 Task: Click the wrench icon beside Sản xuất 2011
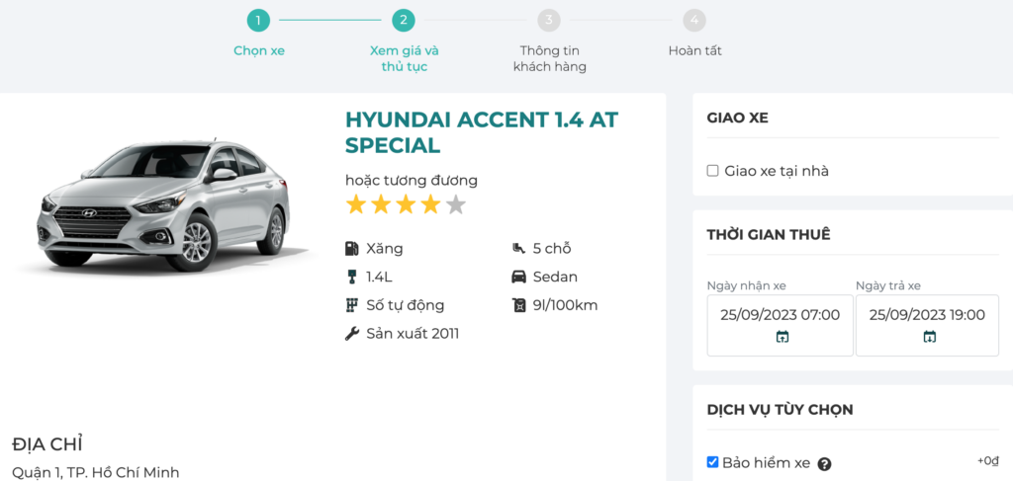[x=351, y=334]
